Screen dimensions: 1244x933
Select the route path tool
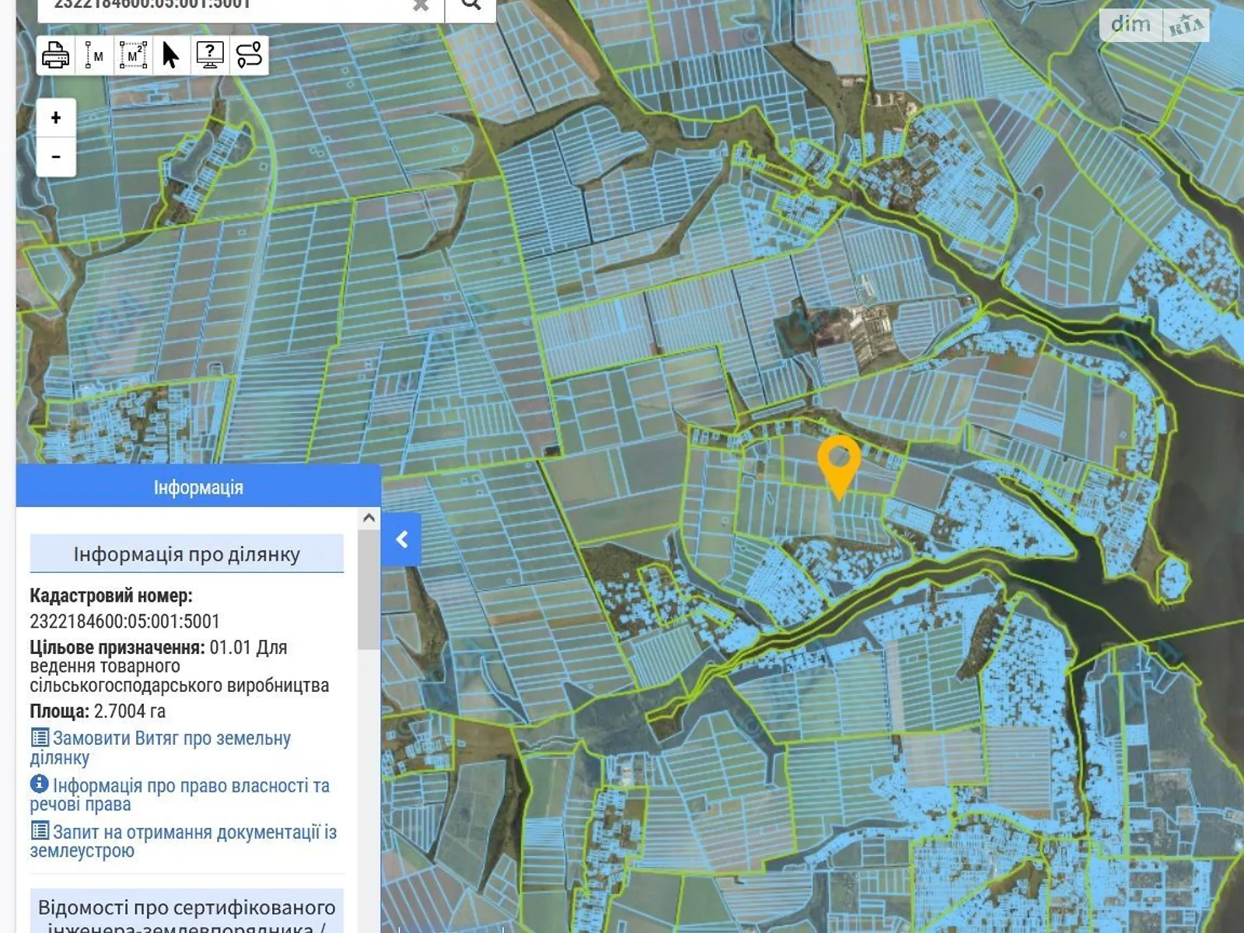tap(249, 55)
